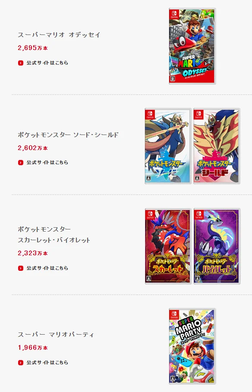Select the Super Mario Odyssey box art
The image size is (252, 392).
coord(192,46)
